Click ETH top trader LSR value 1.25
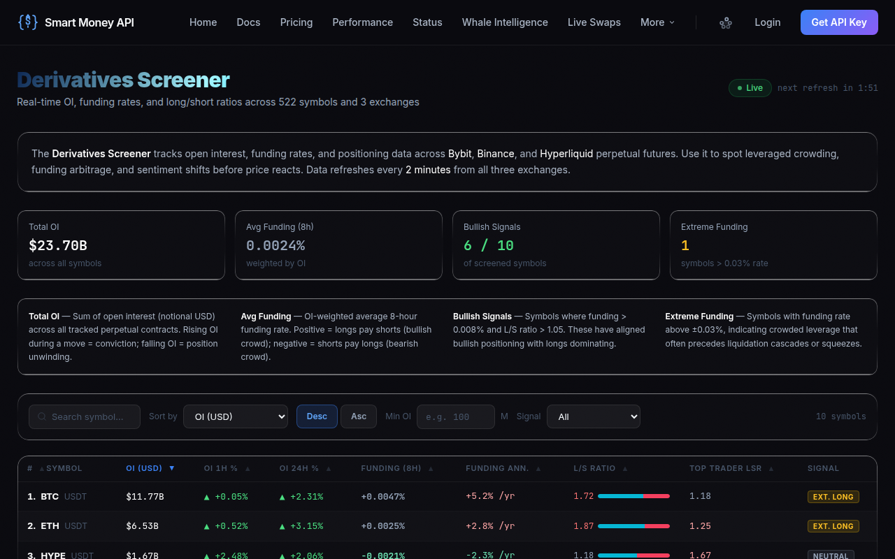895x559 pixels. [x=700, y=525]
